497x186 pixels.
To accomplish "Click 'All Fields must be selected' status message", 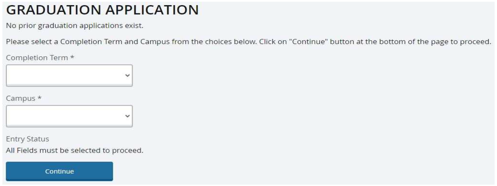I will tap(75, 151).
